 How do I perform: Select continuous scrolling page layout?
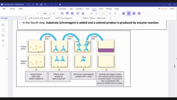129,14
